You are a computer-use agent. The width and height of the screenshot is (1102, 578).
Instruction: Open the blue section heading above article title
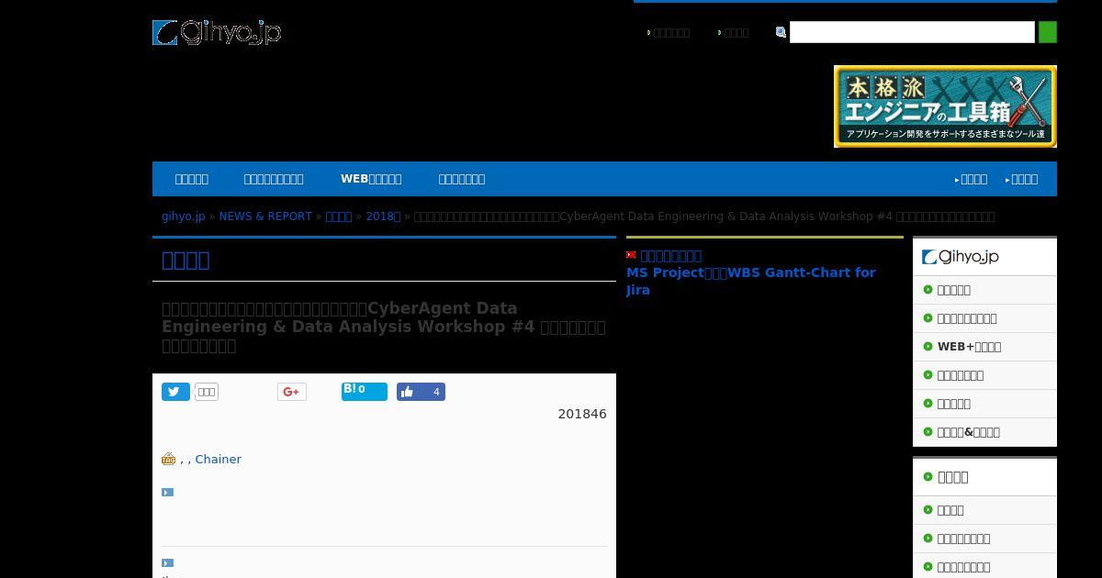(186, 260)
